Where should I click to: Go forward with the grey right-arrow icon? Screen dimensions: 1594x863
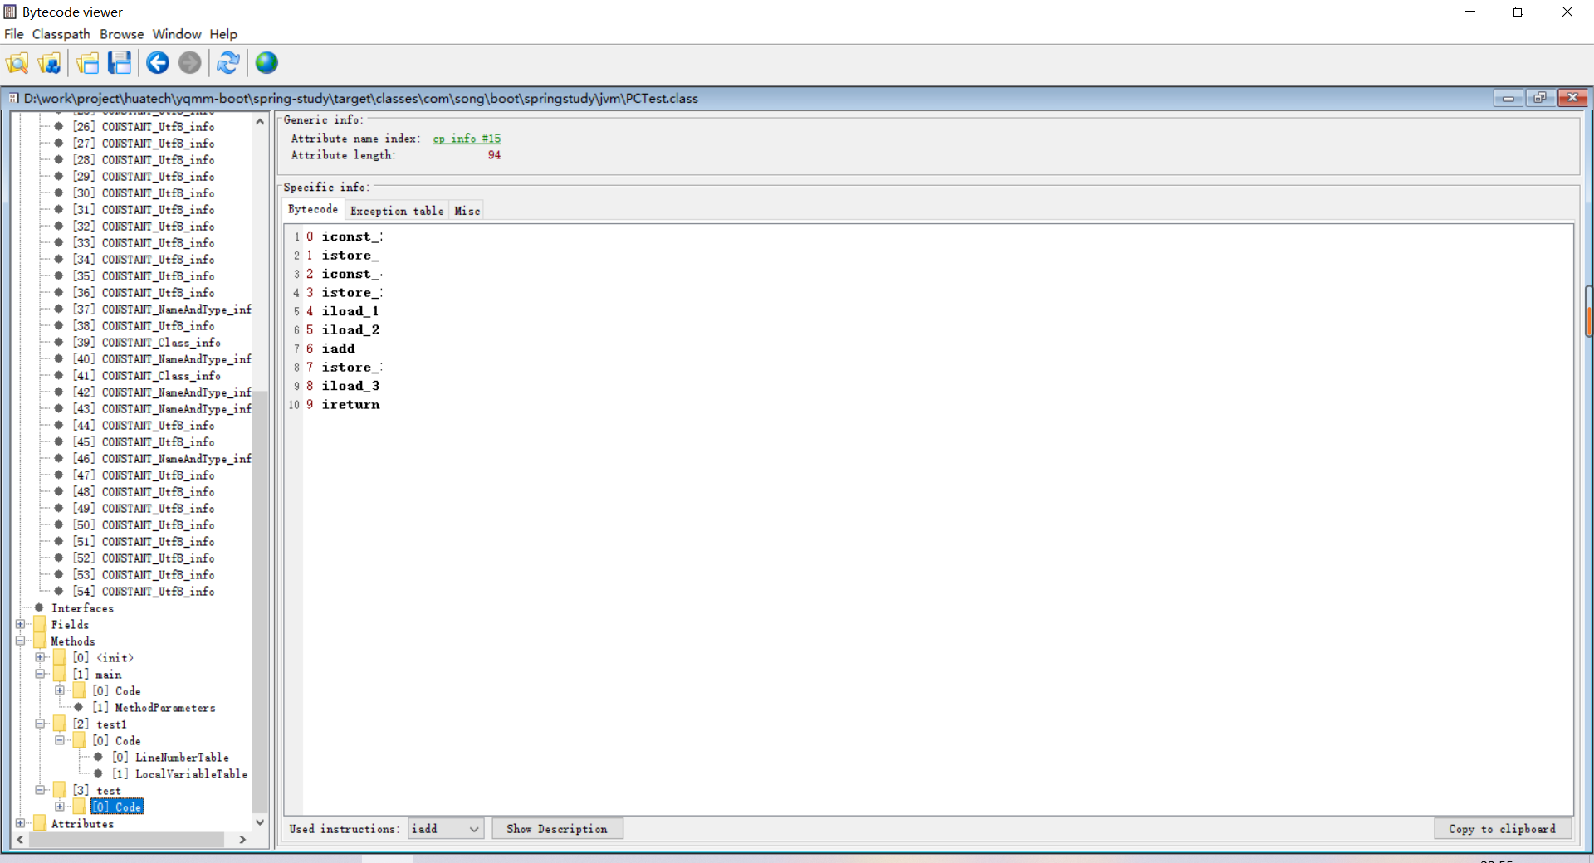pyautogui.click(x=190, y=63)
